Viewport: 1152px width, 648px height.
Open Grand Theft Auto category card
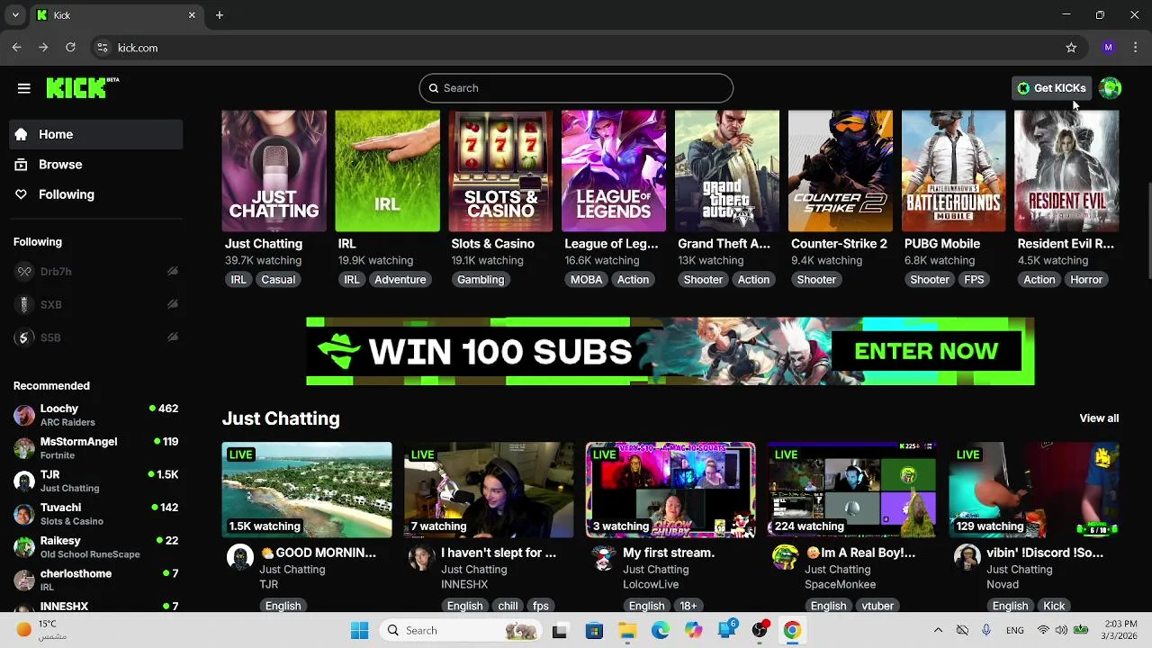pyautogui.click(x=727, y=171)
